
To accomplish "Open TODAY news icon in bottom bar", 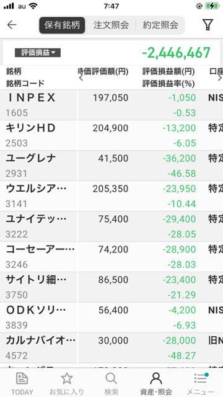I will [x=22, y=379].
